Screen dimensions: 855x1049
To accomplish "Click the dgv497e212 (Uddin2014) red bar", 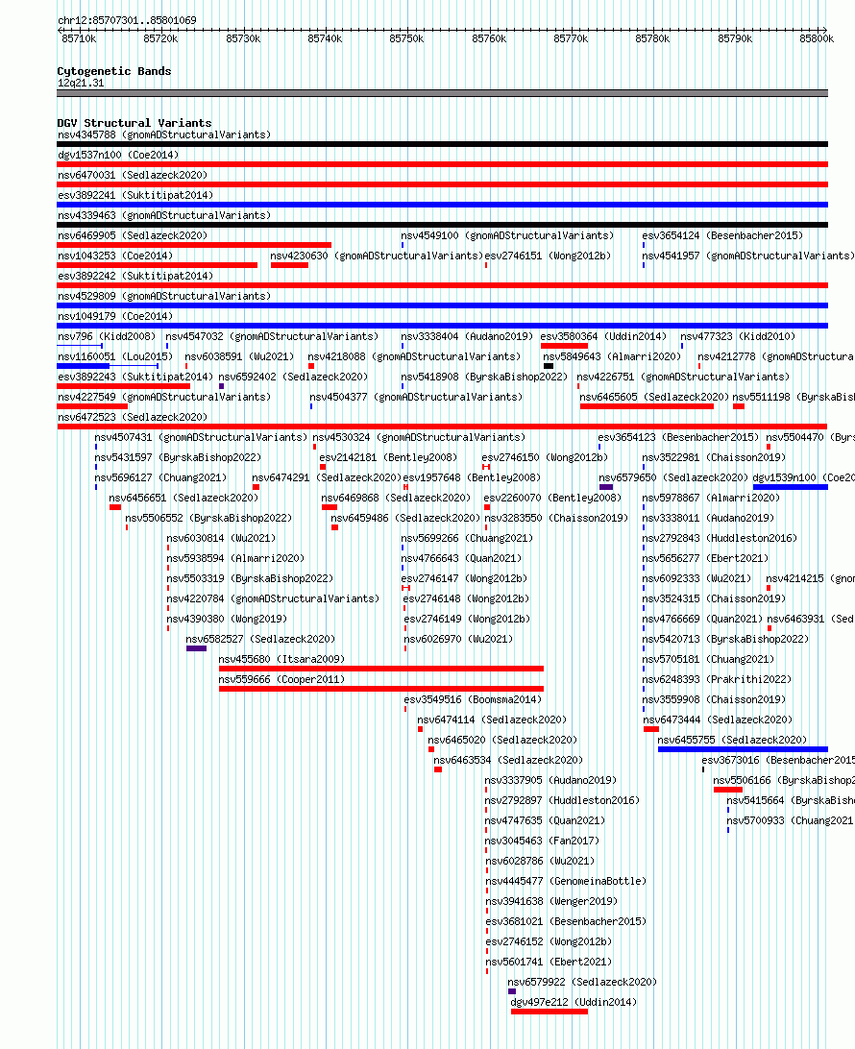I will 550,1012.
